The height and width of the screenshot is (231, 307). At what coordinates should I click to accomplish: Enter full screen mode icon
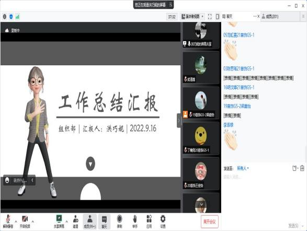210,17
